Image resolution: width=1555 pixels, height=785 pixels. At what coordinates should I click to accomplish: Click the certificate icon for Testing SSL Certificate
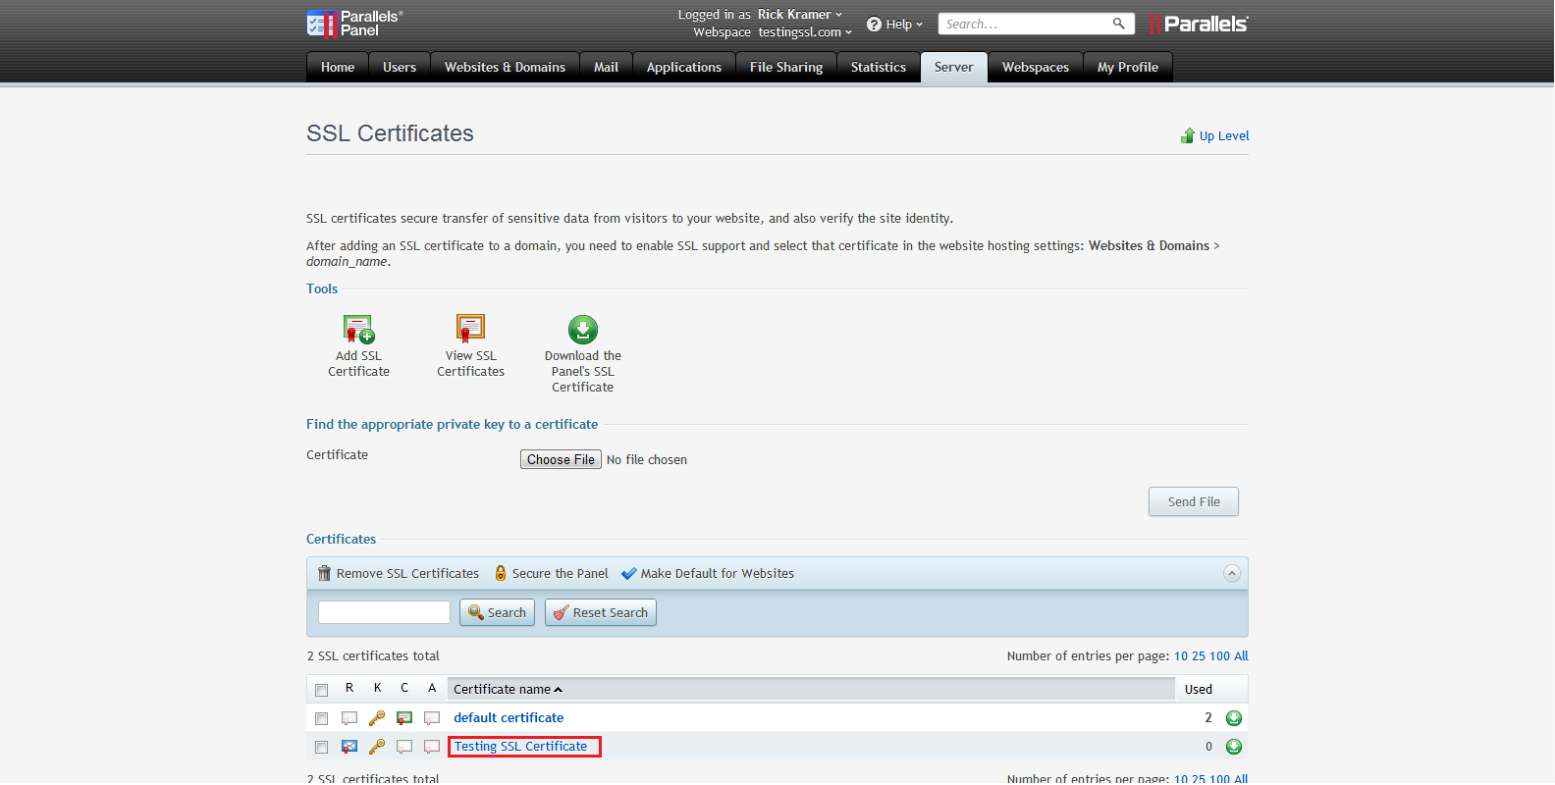[404, 747]
